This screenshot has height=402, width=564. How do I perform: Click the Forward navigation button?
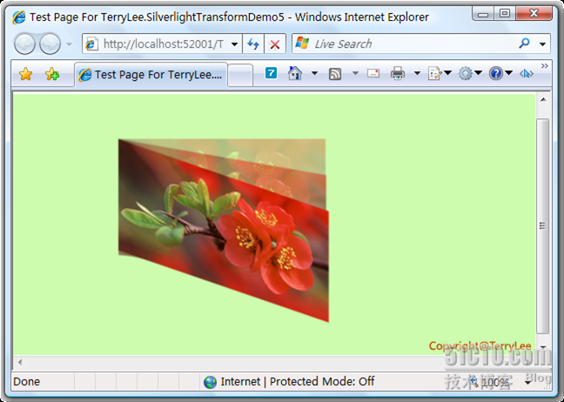[x=50, y=44]
